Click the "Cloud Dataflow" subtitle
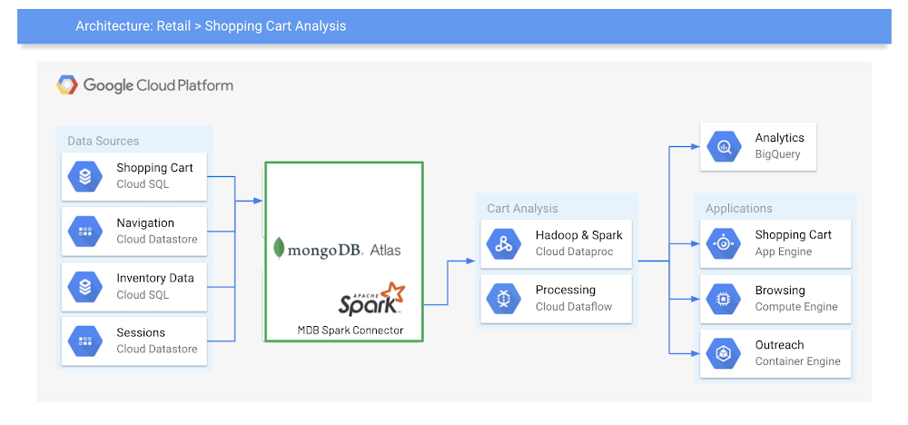 [574, 307]
